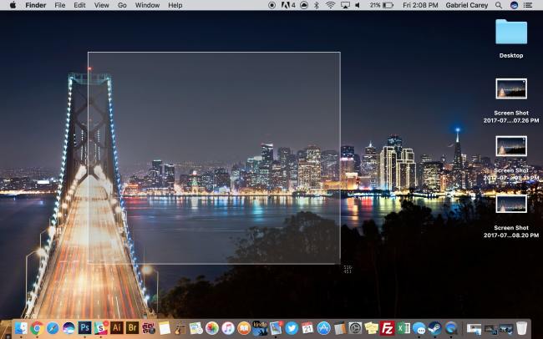Open the Apple menu
This screenshot has width=543, height=339.
pos(13,5)
